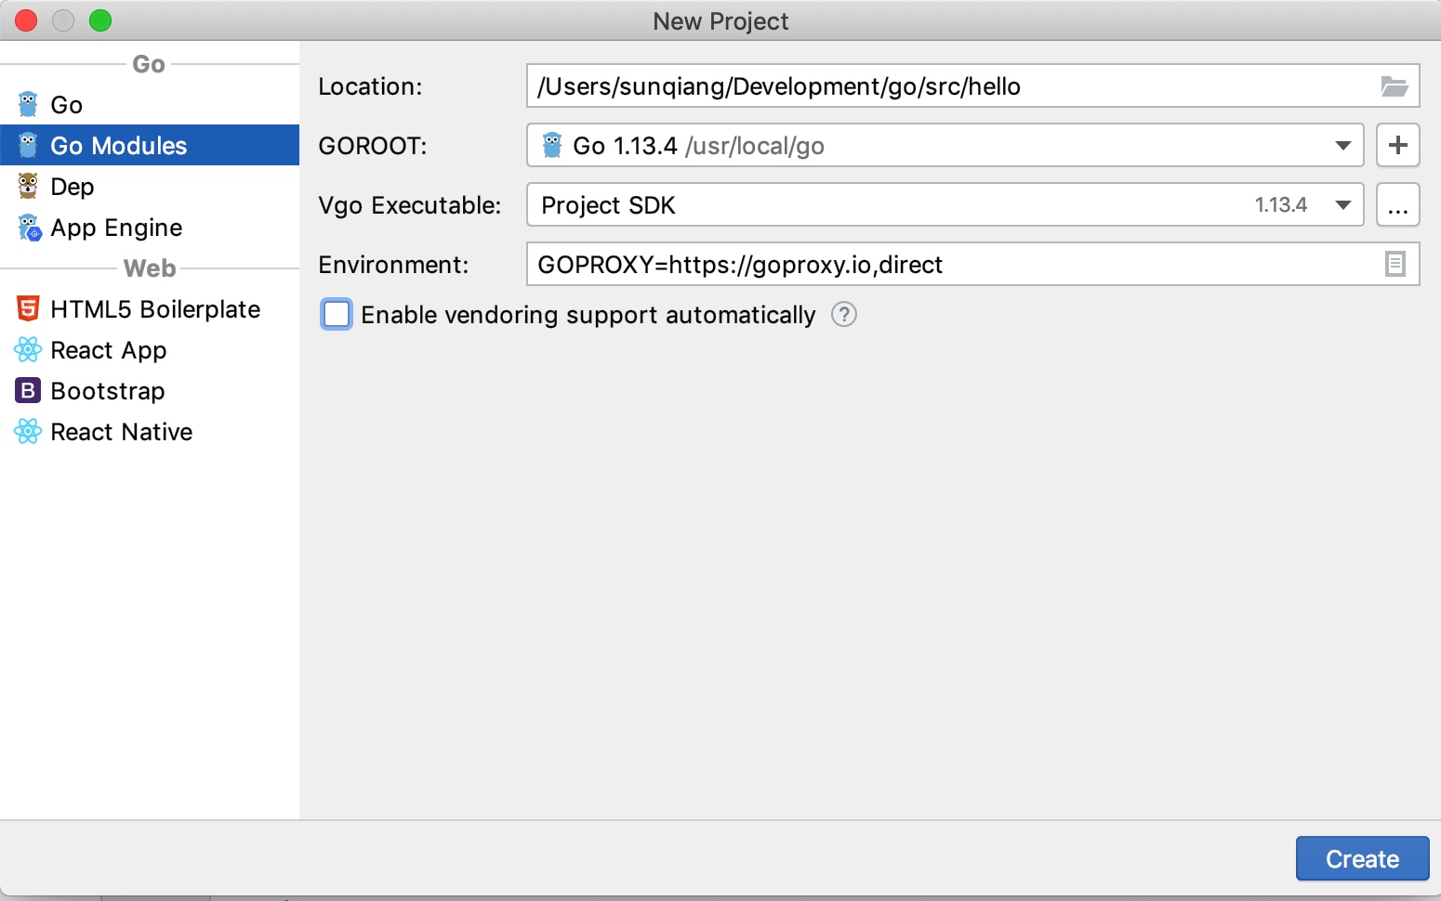Viewport: 1441px width, 901px height.
Task: Expand the Vgo Executable dropdown arrow
Action: [1342, 204]
